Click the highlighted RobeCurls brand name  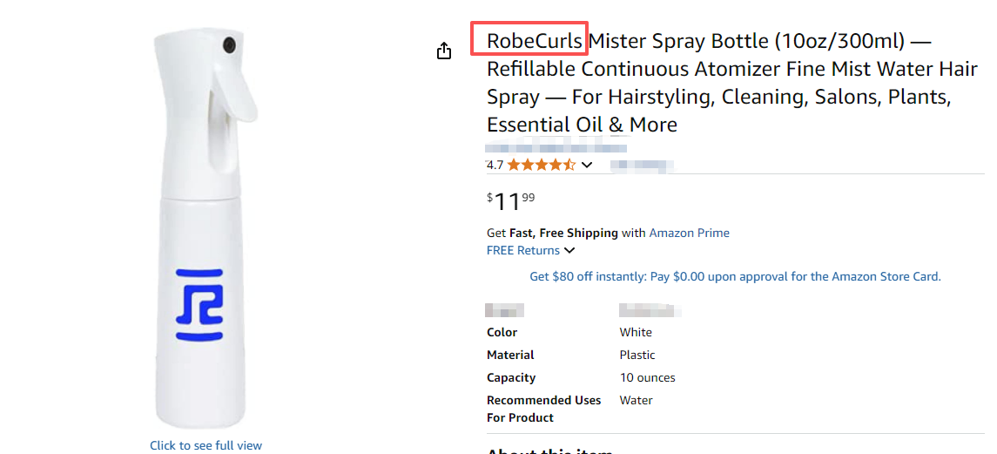(x=534, y=40)
